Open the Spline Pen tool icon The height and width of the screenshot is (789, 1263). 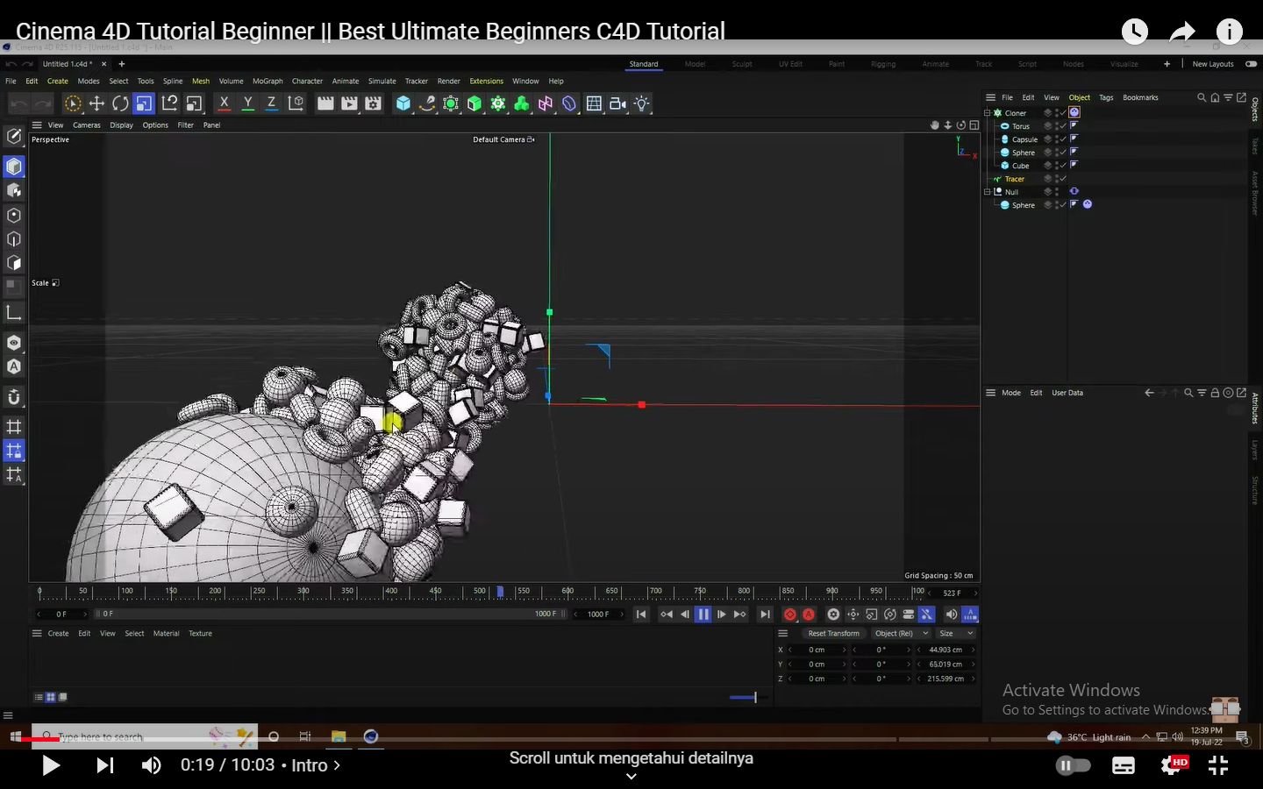[x=427, y=103]
